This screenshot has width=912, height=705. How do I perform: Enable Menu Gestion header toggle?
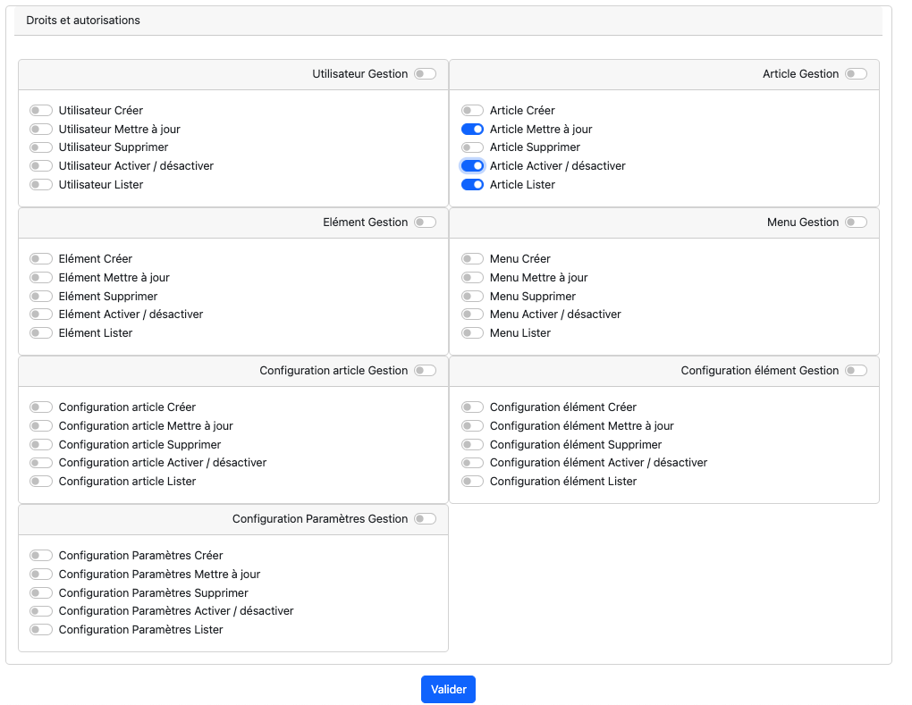(x=856, y=222)
